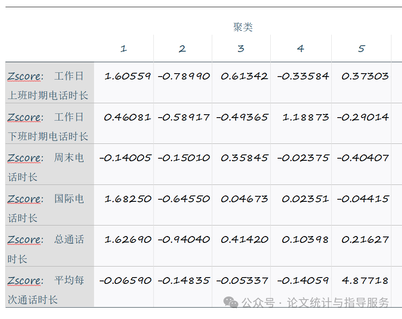This screenshot has width=402, height=319.
Task: Click the 聚类 header label
Action: [243, 27]
